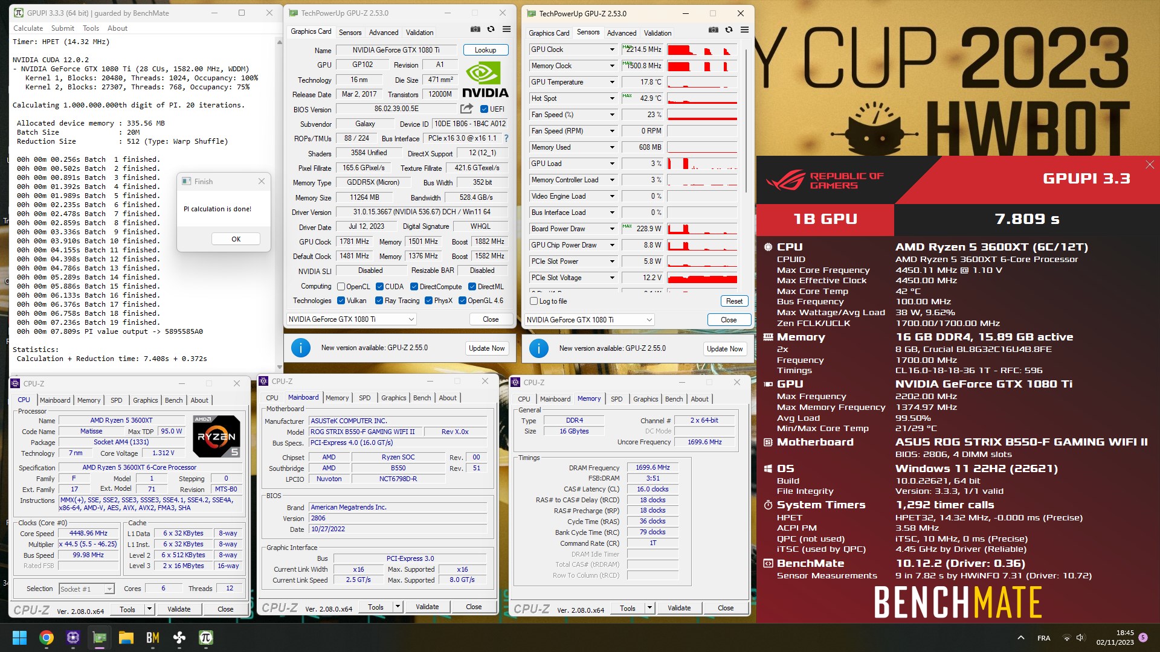Image resolution: width=1160 pixels, height=652 pixels.
Task: Open the GPU Temperature sensor dropdown
Action: click(612, 82)
